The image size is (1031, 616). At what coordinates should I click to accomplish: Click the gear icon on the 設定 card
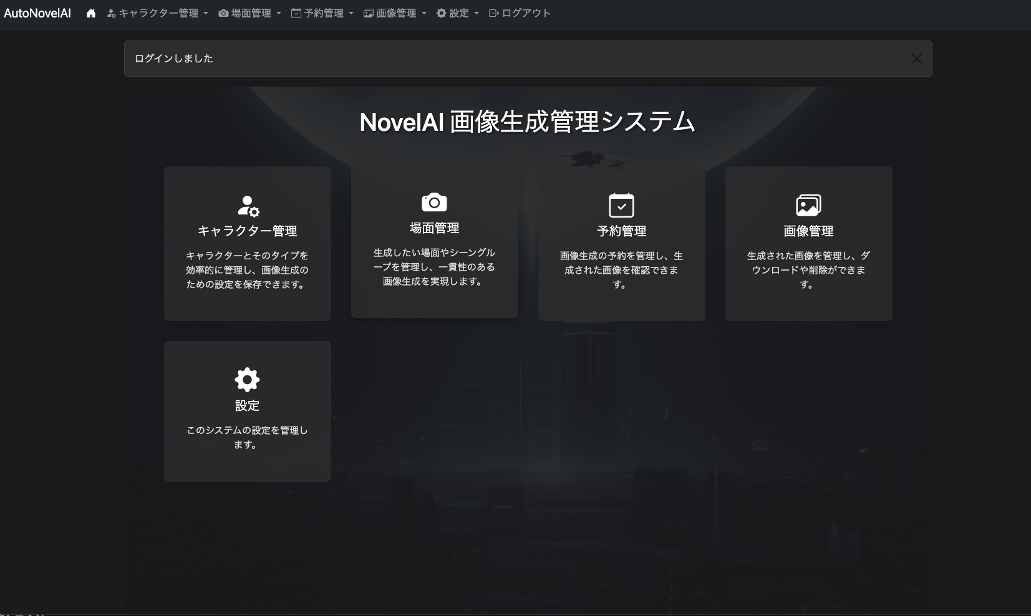247,379
